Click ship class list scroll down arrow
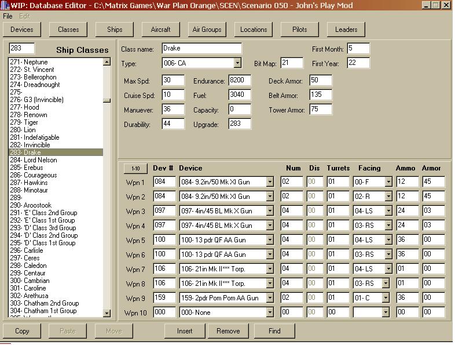455x345 pixels. point(107,313)
